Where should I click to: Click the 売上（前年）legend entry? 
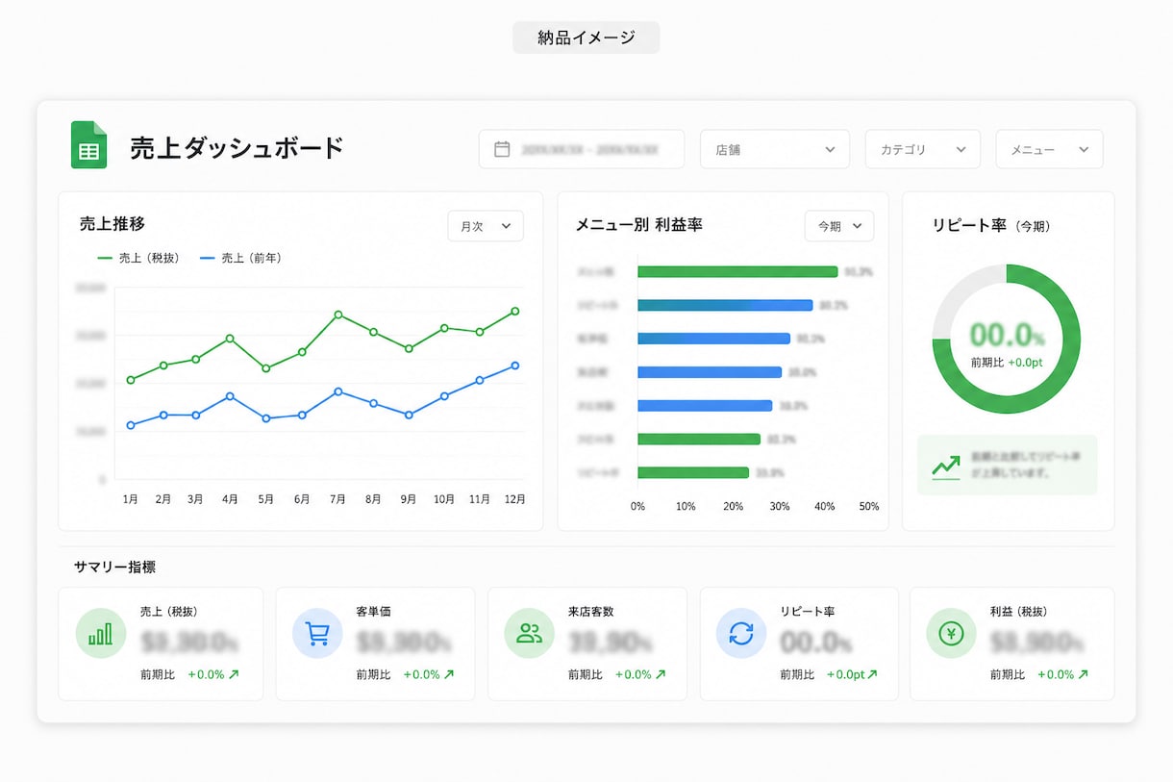pyautogui.click(x=240, y=258)
